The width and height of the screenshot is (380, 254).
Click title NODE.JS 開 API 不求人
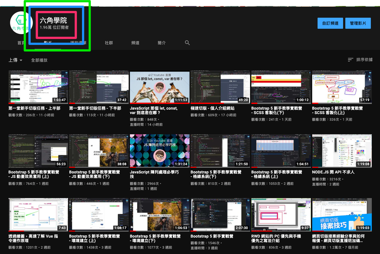point(333,172)
